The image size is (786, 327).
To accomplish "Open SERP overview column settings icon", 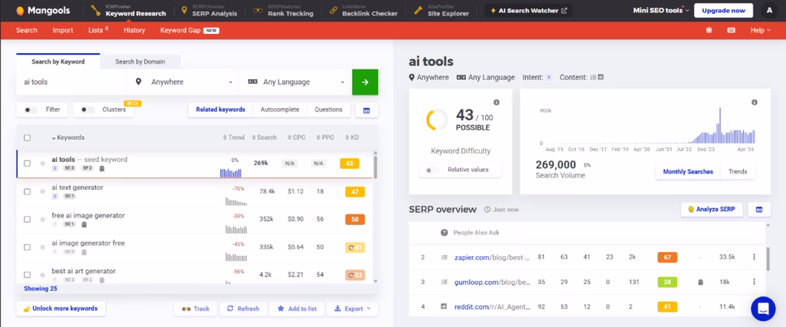I will [759, 209].
